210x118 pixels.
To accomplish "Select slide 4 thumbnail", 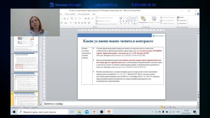I will (x=26, y=62).
